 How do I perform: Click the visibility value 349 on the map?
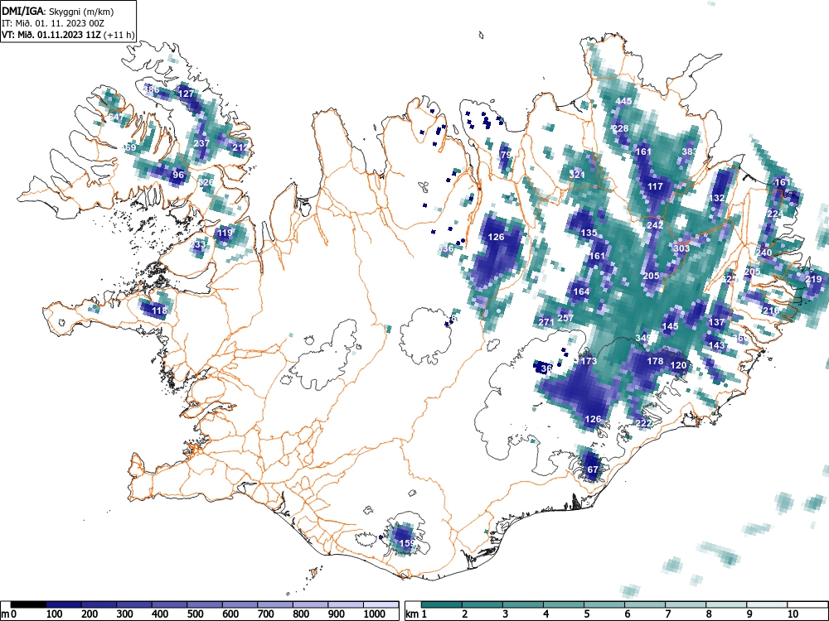pyautogui.click(x=643, y=338)
